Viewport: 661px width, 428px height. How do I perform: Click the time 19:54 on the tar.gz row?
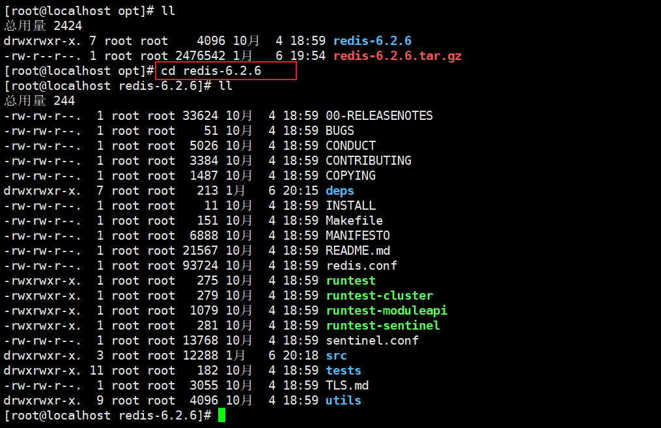pyautogui.click(x=308, y=56)
